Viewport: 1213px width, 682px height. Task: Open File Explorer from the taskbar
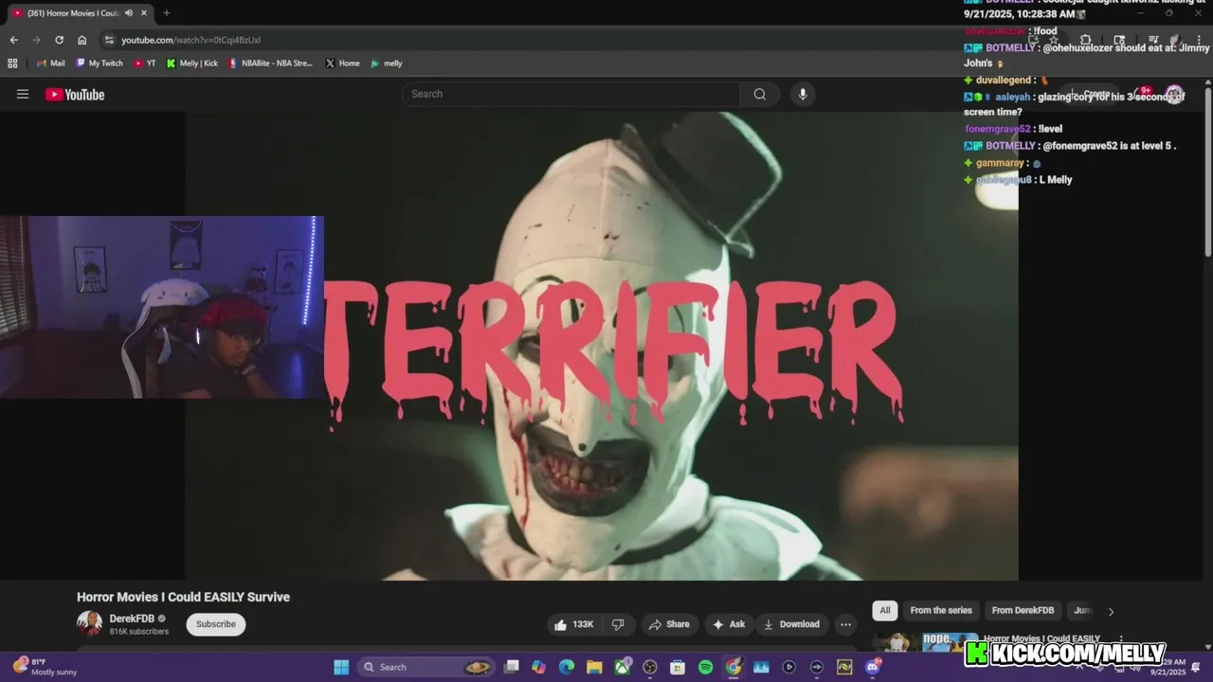[x=594, y=667]
